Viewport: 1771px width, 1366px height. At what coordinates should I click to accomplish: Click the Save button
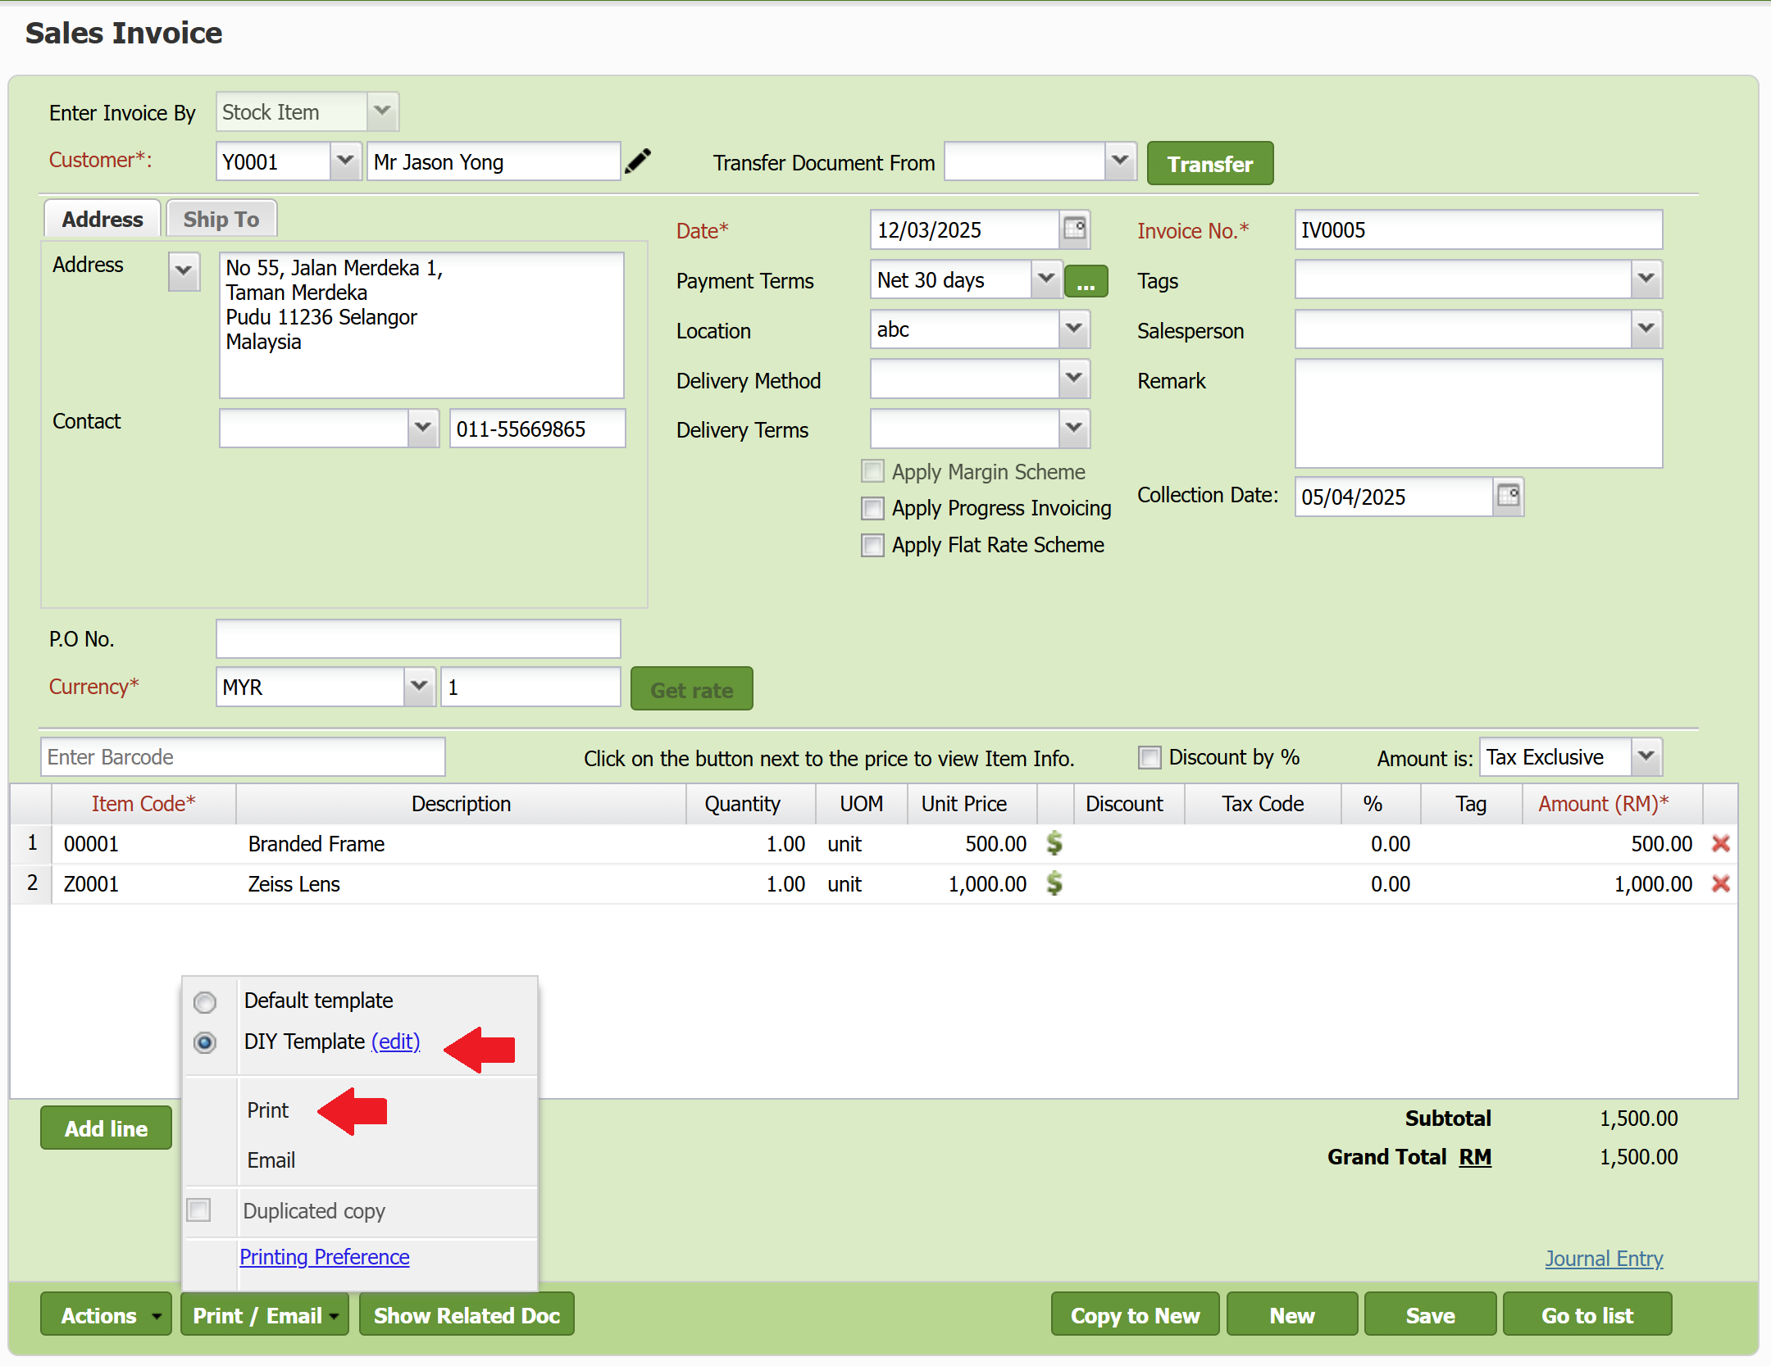click(x=1430, y=1315)
